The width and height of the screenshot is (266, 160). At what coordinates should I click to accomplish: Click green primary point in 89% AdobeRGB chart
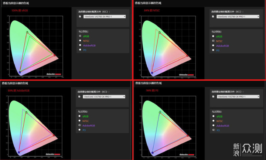[x=26, y=112]
